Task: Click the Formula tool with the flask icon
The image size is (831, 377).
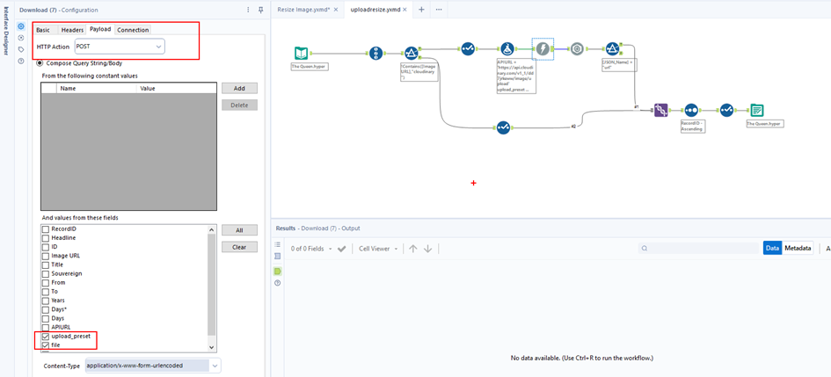Action: pyautogui.click(x=507, y=49)
